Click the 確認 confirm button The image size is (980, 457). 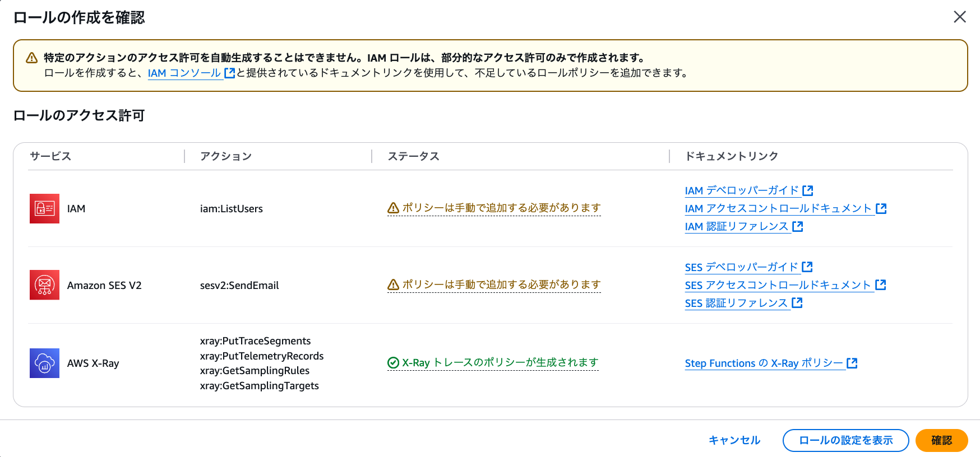[x=942, y=440]
